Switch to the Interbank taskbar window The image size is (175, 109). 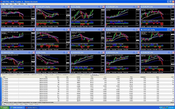17,108
